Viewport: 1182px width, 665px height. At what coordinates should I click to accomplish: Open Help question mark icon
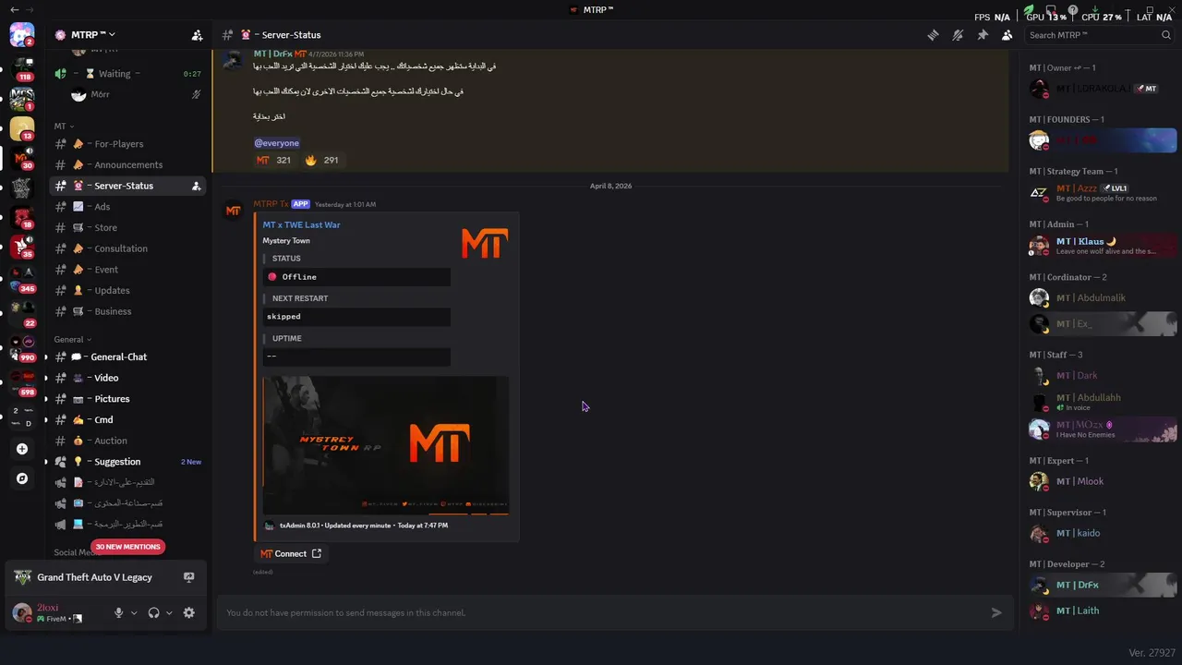tap(1073, 9)
